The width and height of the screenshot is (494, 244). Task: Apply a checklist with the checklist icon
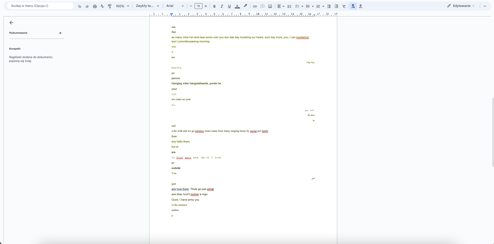coord(297,6)
